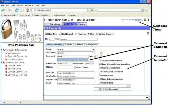
Task: Open the Bookmarks menu
Action: pyautogui.click(x=29, y=5)
